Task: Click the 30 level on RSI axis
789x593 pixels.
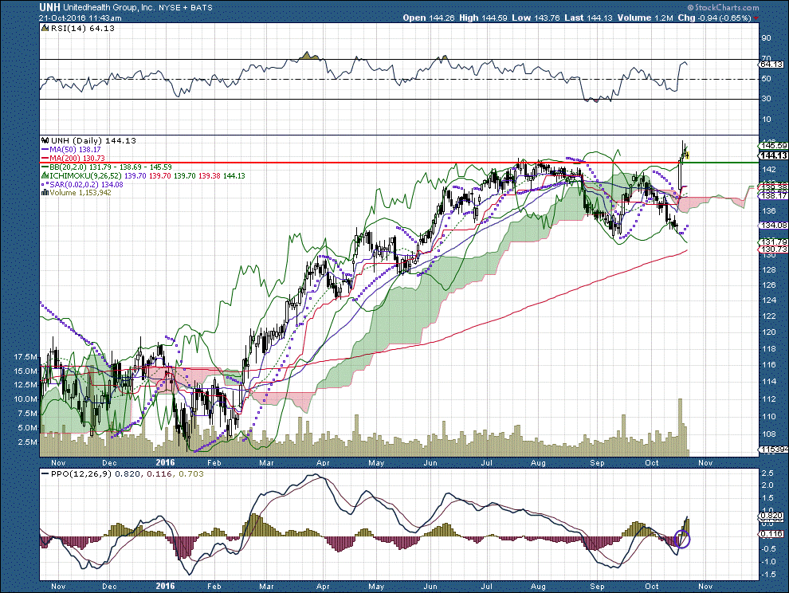Action: pos(767,99)
